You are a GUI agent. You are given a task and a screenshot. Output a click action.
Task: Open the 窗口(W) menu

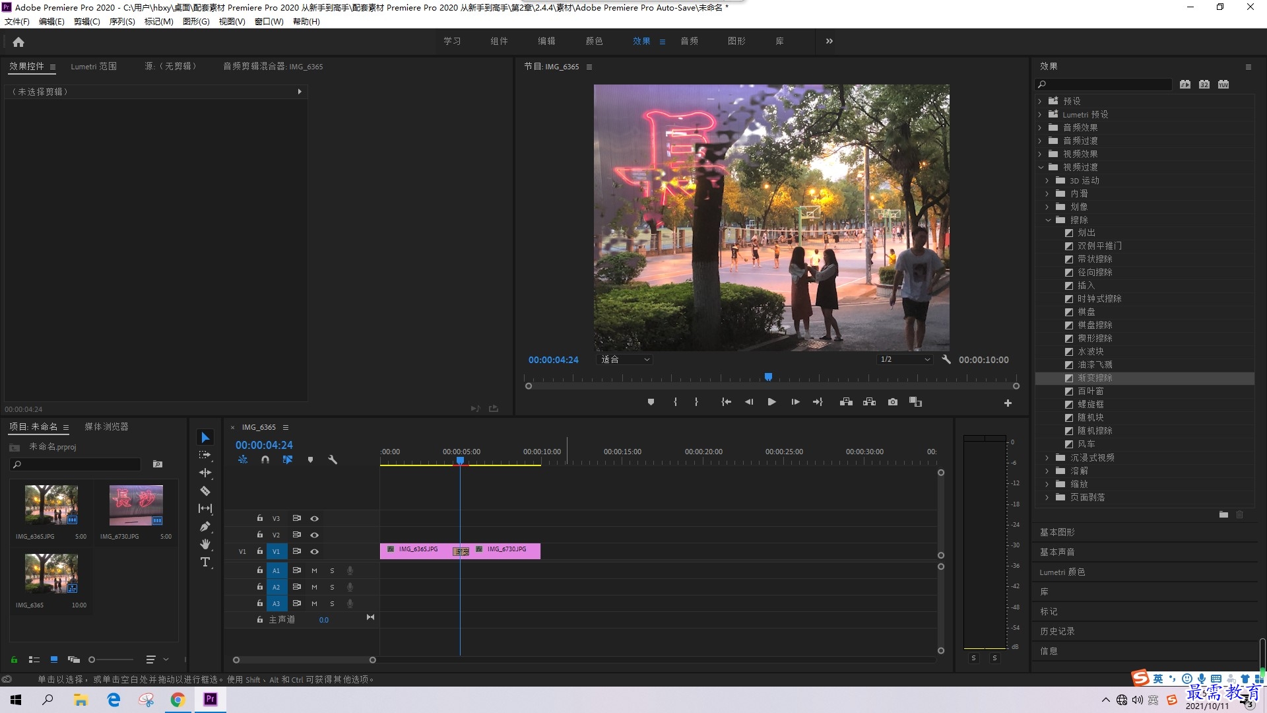coord(269,21)
